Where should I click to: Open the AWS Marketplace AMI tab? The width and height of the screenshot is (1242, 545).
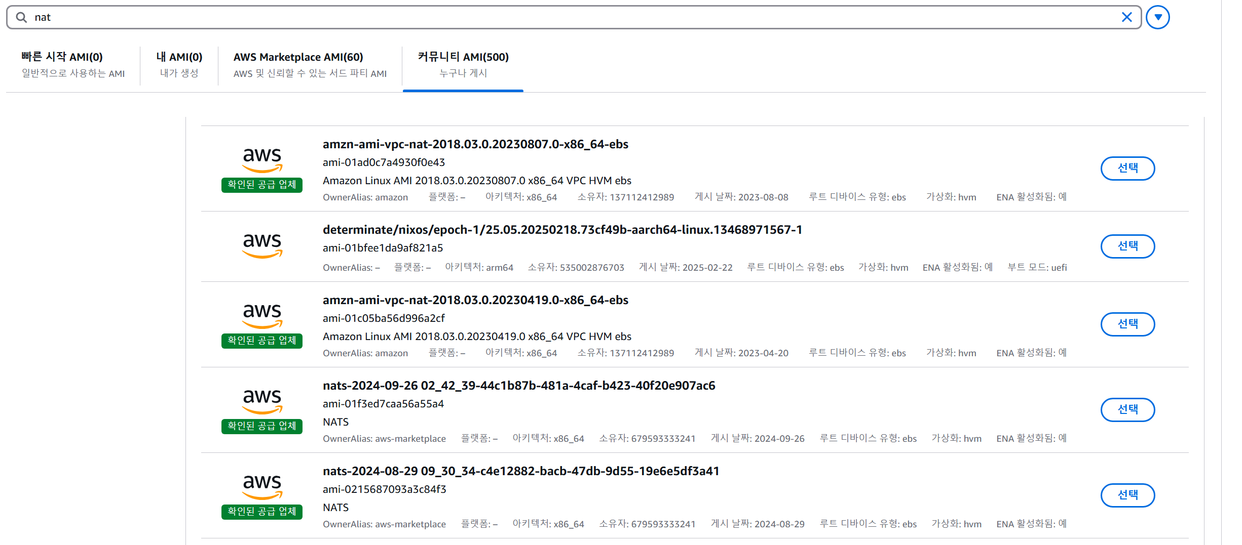pos(310,64)
